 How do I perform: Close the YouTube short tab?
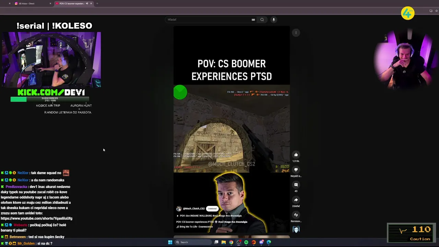(x=91, y=3)
